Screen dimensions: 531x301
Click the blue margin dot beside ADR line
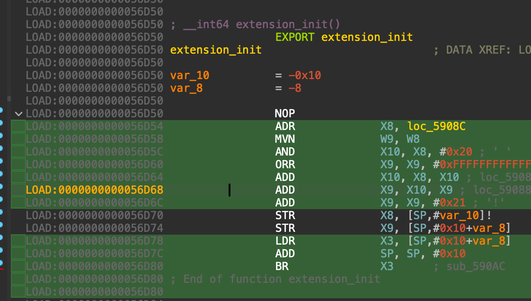point(1,123)
